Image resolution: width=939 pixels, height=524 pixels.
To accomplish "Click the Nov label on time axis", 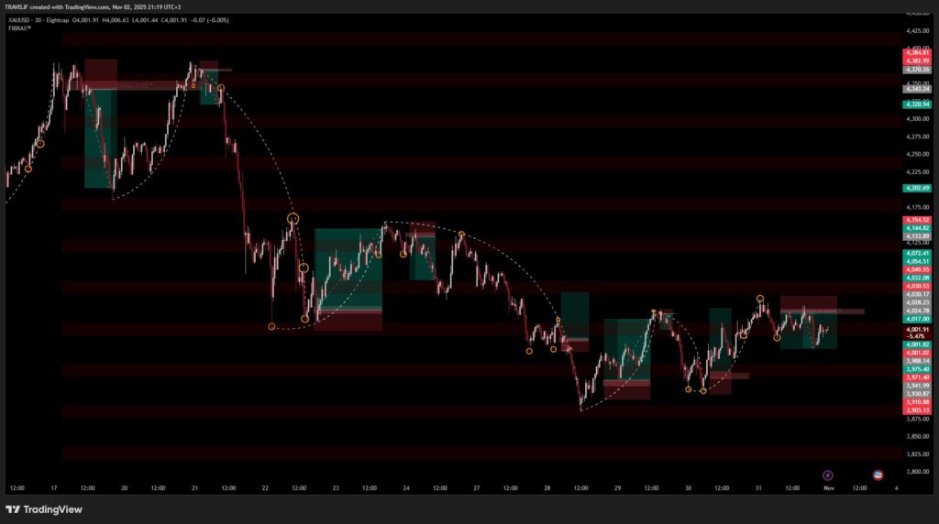I will 828,488.
